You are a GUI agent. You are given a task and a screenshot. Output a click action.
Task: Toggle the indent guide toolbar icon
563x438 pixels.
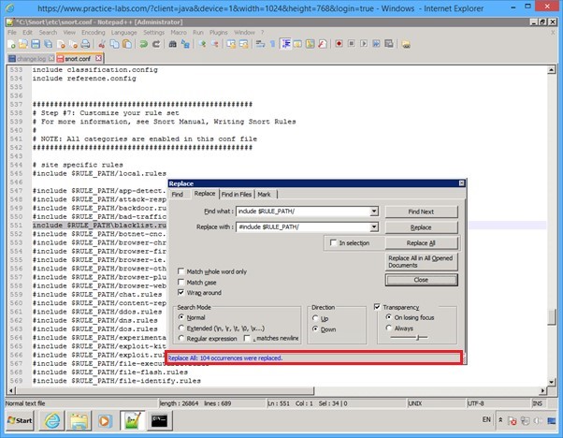[286, 44]
